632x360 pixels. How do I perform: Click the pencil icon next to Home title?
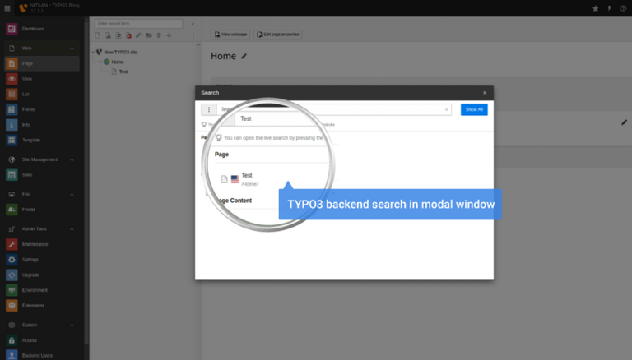[244, 57]
